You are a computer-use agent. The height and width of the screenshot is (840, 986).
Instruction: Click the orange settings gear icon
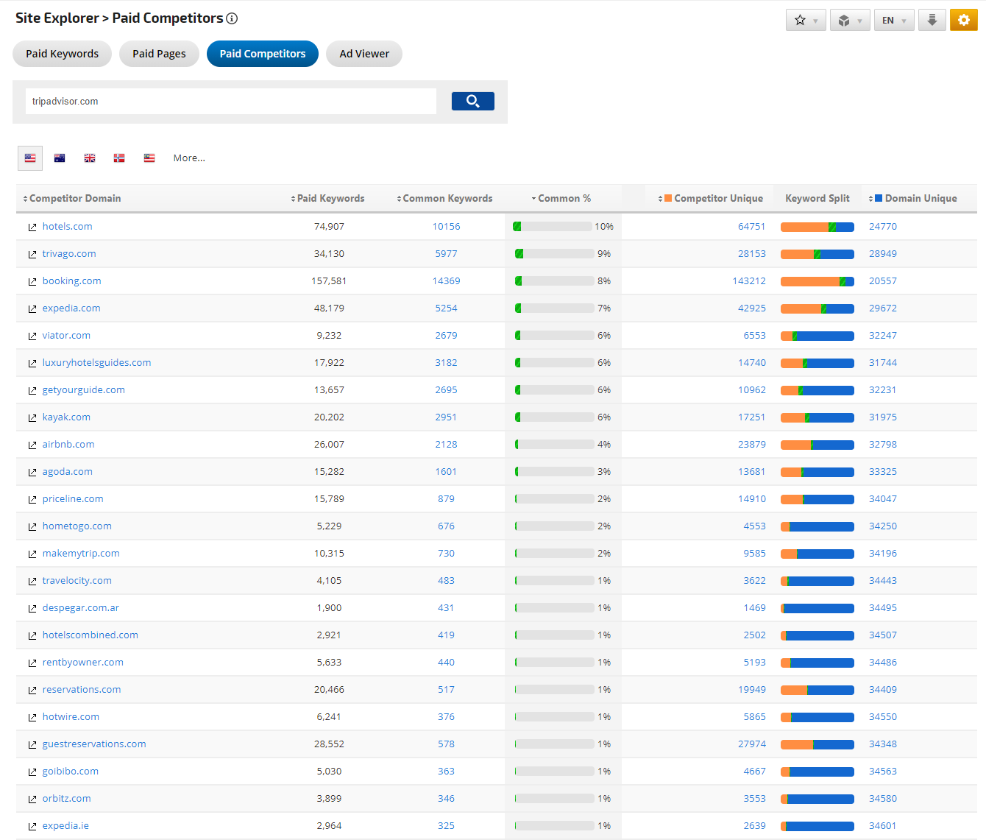click(963, 20)
